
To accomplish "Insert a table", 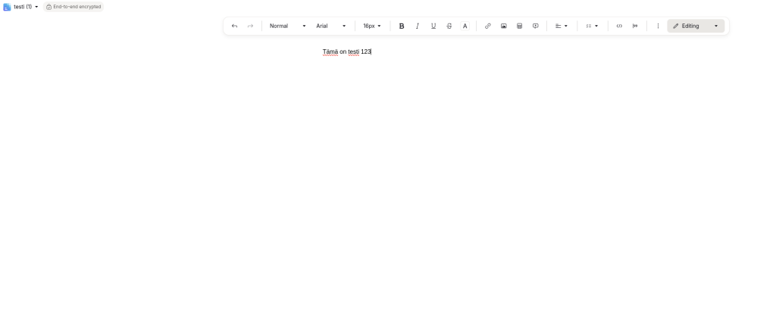I will pyautogui.click(x=519, y=27).
